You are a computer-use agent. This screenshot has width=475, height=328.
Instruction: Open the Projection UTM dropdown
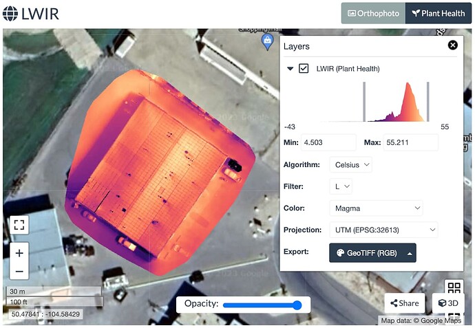tap(383, 230)
